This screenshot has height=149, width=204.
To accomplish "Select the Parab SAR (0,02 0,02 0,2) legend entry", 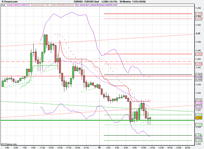I will point(62,5).
